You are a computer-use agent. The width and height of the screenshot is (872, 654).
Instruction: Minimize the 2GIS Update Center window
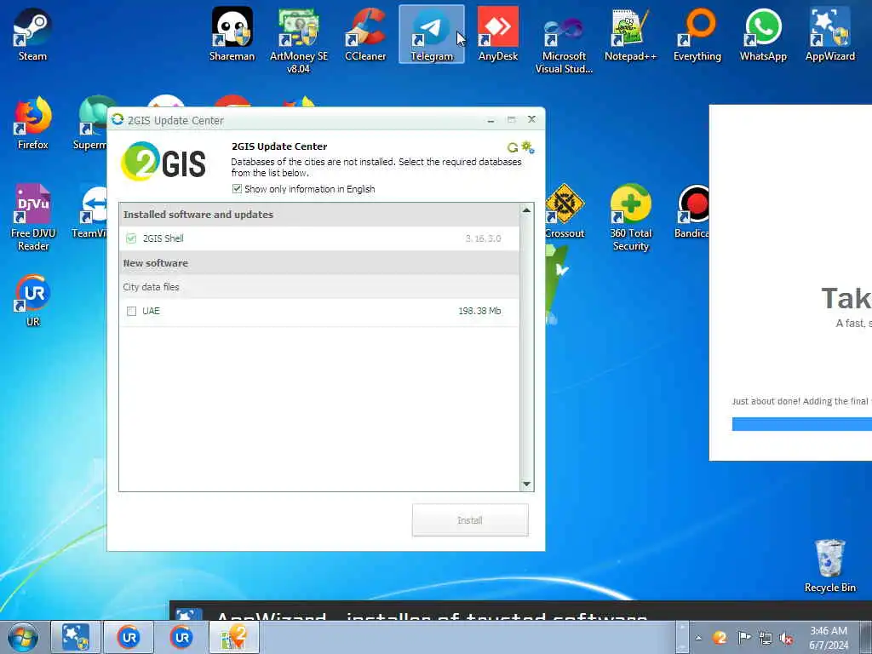490,120
